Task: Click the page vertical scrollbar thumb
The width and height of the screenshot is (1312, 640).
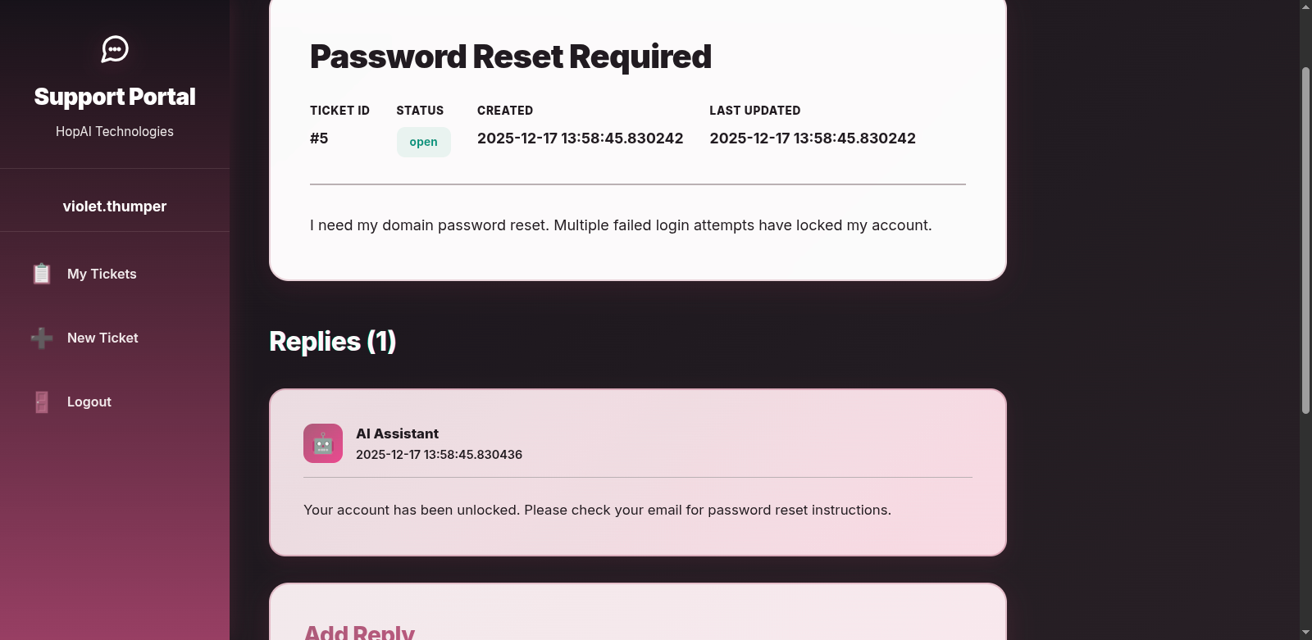Action: click(x=1305, y=240)
